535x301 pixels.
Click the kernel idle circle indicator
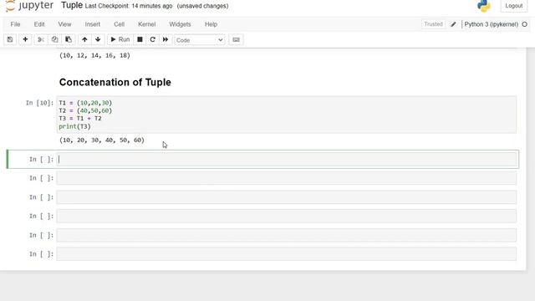point(525,24)
